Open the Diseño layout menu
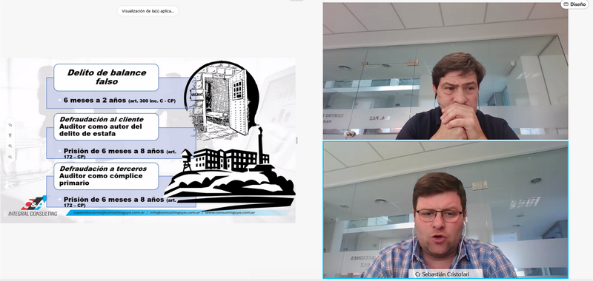Viewport: 593px width, 281px height. tap(574, 4)
